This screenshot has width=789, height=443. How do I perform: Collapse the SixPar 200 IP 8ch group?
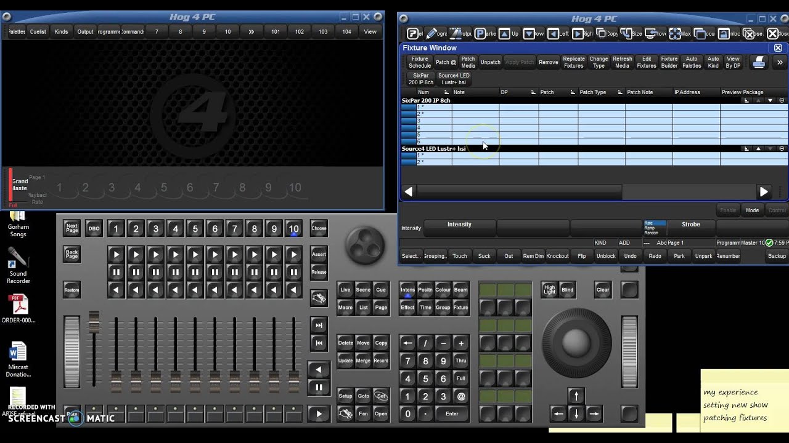pos(782,100)
